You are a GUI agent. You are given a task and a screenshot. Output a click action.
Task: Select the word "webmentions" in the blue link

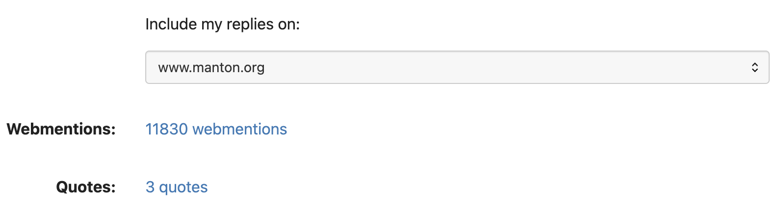(239, 129)
